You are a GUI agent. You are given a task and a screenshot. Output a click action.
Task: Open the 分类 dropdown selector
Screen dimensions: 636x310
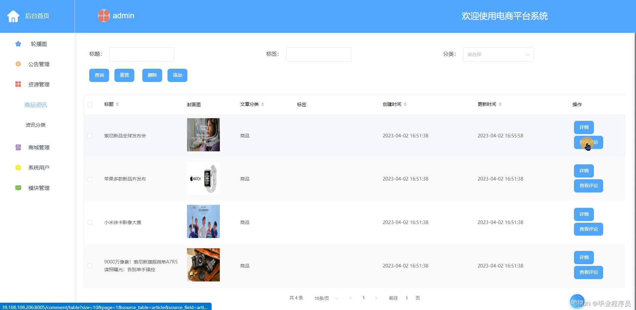coord(498,54)
